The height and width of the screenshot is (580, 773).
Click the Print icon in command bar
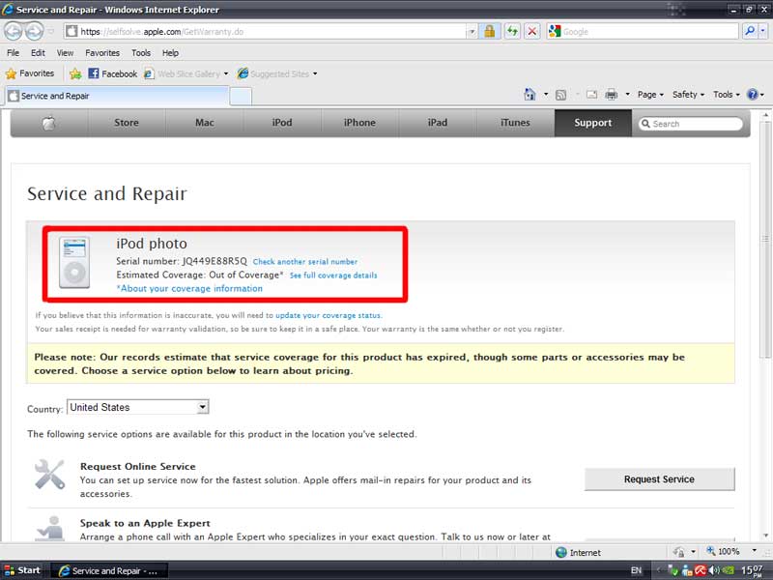click(611, 95)
